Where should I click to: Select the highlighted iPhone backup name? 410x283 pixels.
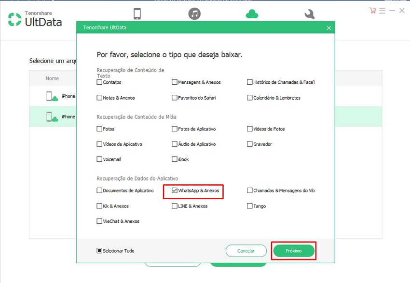(68, 117)
